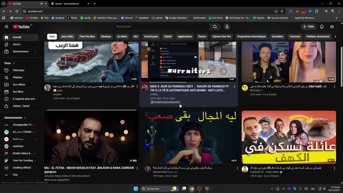
Task: Select the Publiées récemment chip
Action: [318, 36]
